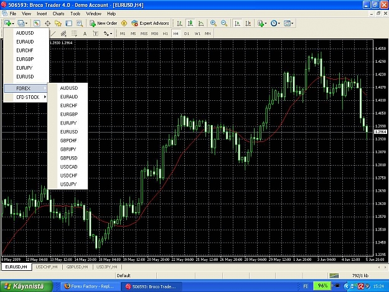The width and height of the screenshot is (389, 292).
Task: Switch to the USDCHF,H4 chart tab
Action: [x=47, y=267]
